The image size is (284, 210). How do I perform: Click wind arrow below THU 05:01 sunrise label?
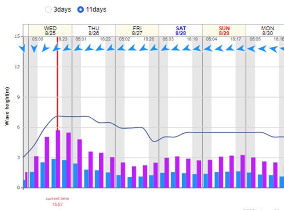[x=78, y=48]
